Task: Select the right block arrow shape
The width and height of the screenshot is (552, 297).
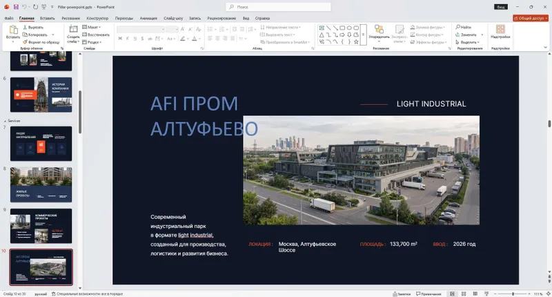Action: point(342,35)
